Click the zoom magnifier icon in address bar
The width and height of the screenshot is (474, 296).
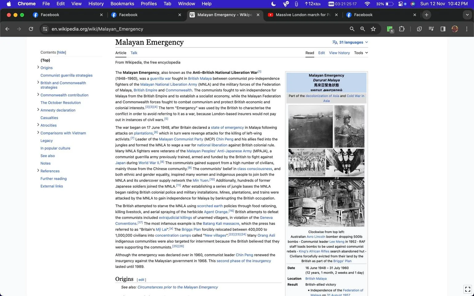[363, 29]
